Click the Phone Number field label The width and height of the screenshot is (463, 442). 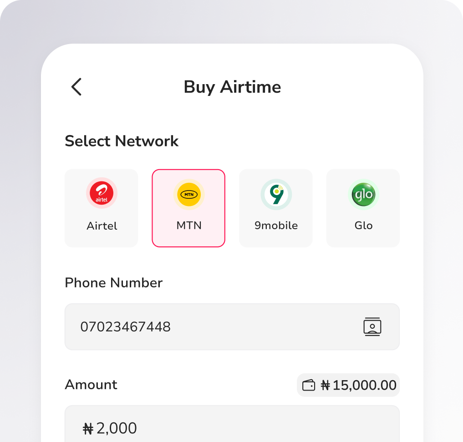pos(114,283)
